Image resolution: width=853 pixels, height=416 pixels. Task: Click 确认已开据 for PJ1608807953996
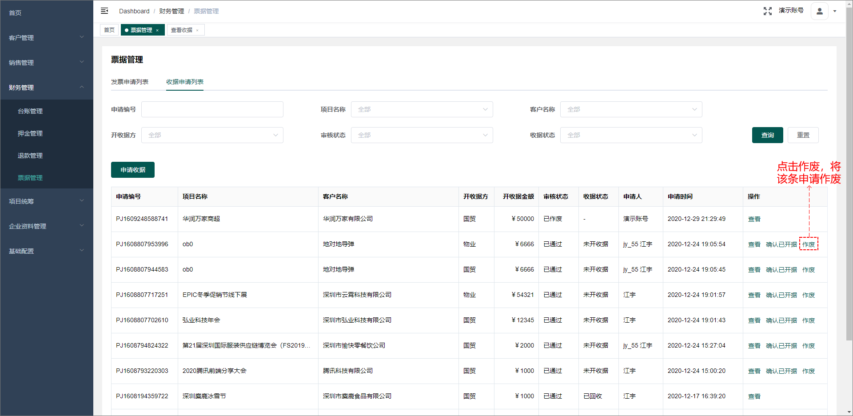781,244
